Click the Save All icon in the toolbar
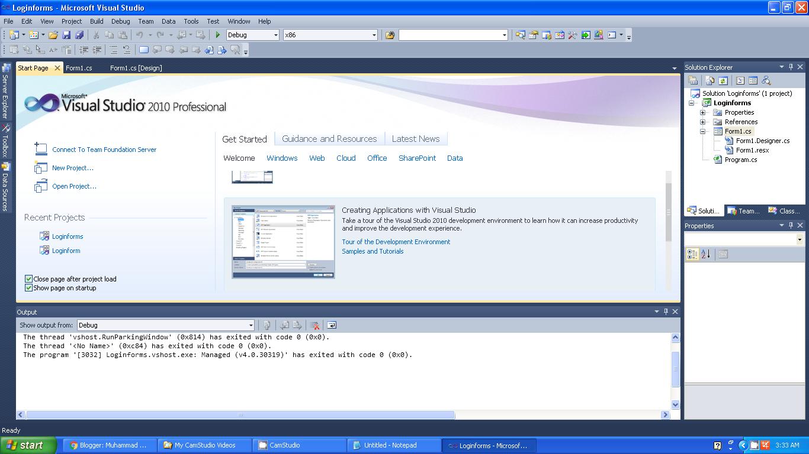 click(x=80, y=35)
